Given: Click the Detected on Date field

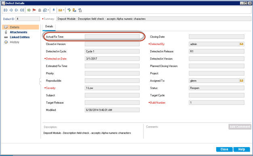Looking at the screenshot, I should click(112, 59).
